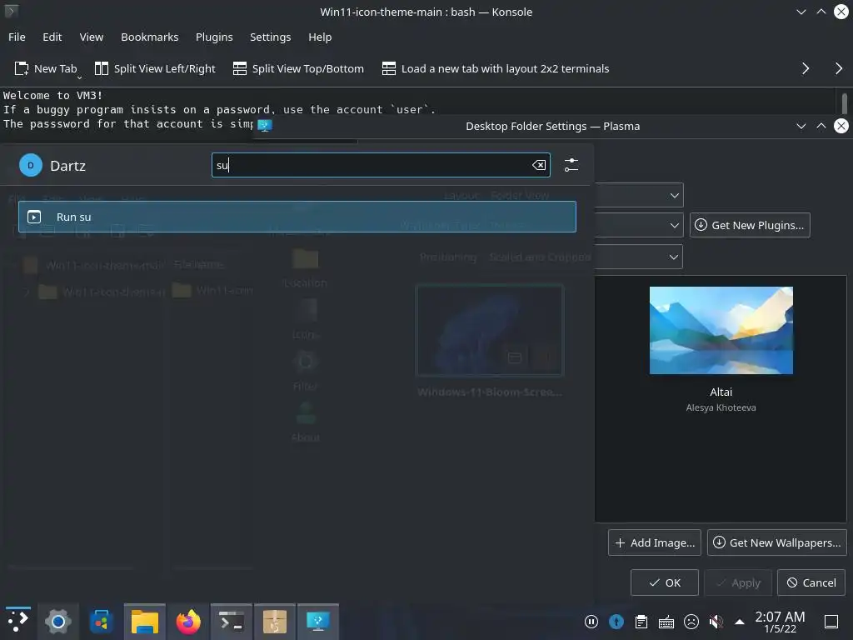The height and width of the screenshot is (640, 853).
Task: Open Konsole Edit menu
Action: pos(52,37)
